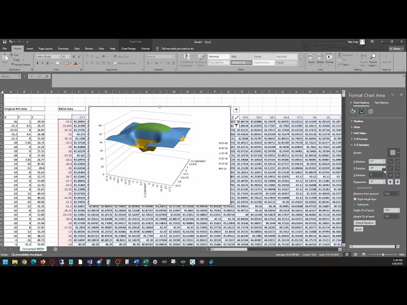Expand the 3-D Format section

pyautogui.click(x=359, y=139)
